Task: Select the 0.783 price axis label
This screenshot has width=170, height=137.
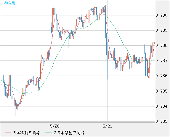Action: point(161,121)
